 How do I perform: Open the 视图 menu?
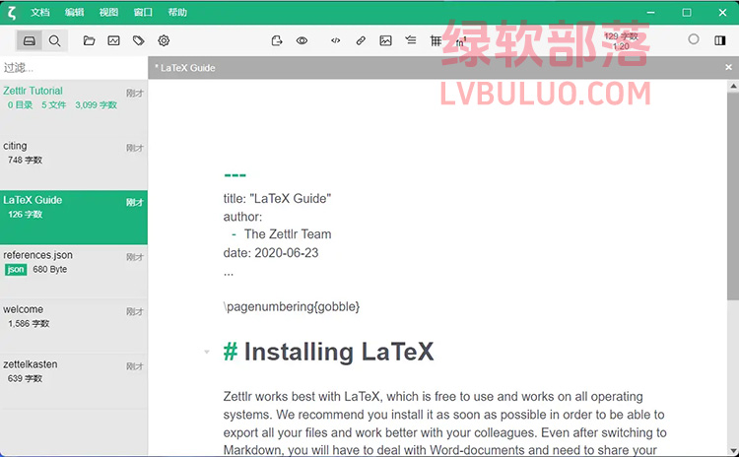108,12
